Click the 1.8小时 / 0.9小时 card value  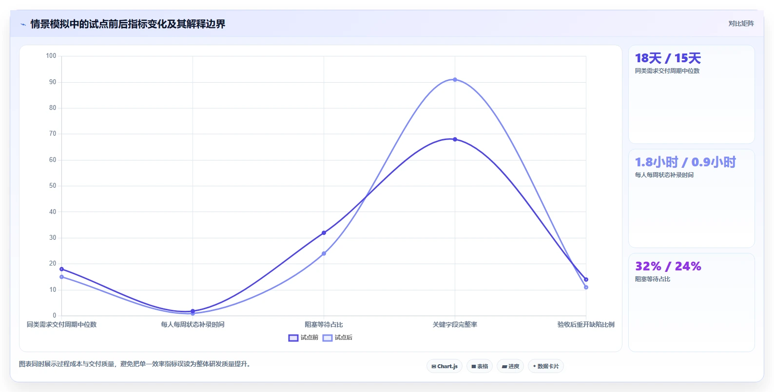[x=685, y=162]
